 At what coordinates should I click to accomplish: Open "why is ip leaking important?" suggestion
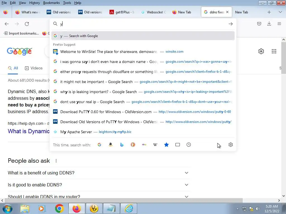click(143, 92)
